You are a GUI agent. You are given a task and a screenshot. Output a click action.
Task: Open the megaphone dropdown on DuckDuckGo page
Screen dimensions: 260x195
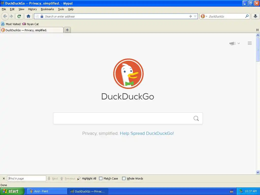234,43
